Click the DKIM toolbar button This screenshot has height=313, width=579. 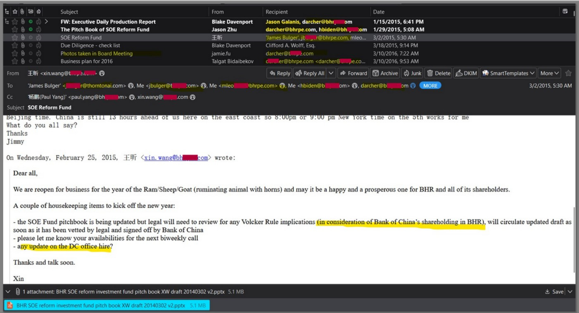coord(466,73)
